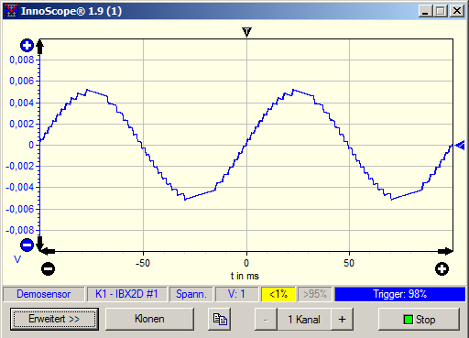
Task: Toggle the >95% indicator
Action: 315,294
